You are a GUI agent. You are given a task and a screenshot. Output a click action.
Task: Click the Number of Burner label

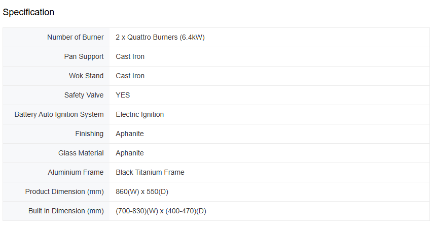tap(75, 37)
